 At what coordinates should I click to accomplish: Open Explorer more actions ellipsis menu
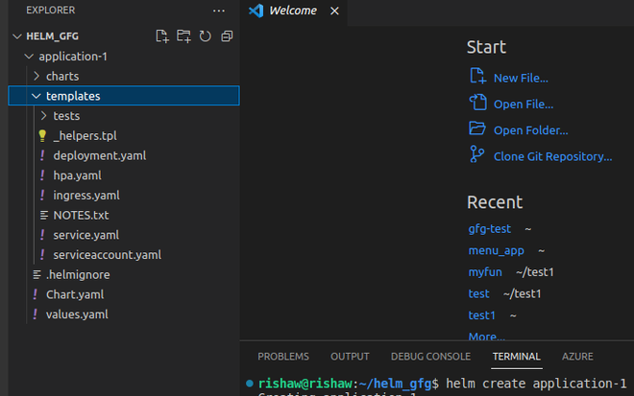[219, 10]
